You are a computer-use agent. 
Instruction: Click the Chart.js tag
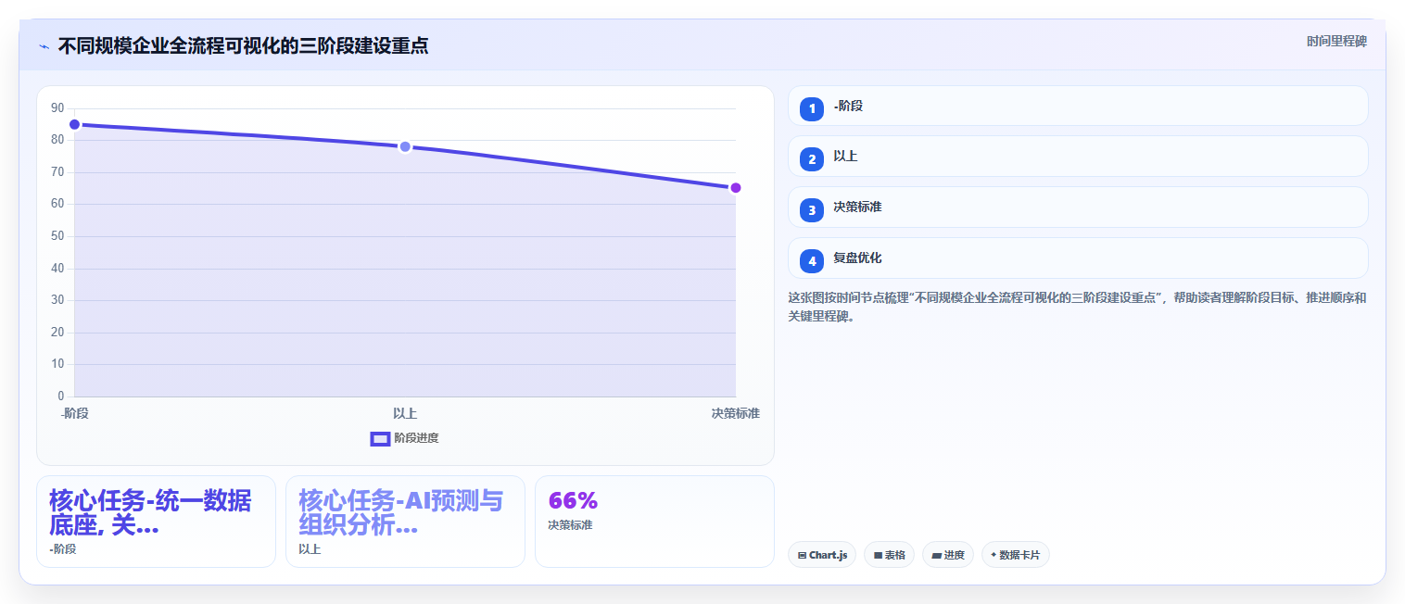(822, 555)
